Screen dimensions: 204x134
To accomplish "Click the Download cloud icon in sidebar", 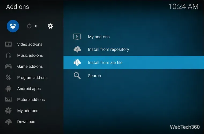I will [8, 122].
